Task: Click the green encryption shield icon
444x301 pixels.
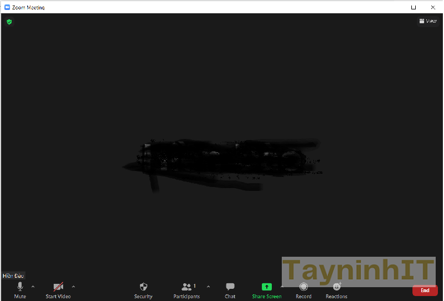Action: tap(9, 22)
